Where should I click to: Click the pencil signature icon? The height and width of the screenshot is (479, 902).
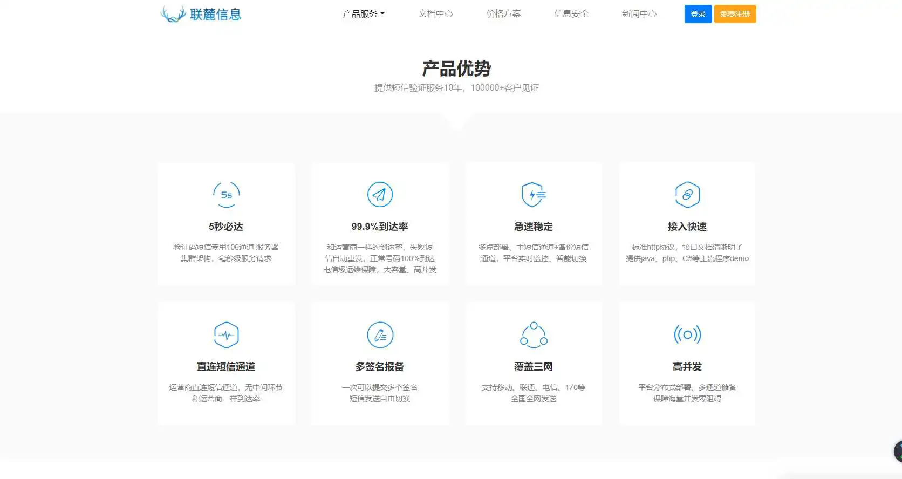(x=380, y=335)
